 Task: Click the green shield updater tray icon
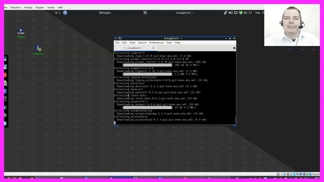pos(240,13)
